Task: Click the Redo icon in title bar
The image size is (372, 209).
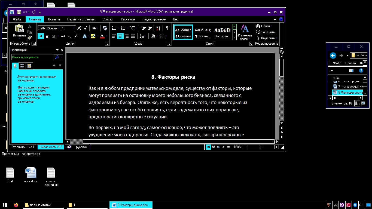Action: point(34,12)
